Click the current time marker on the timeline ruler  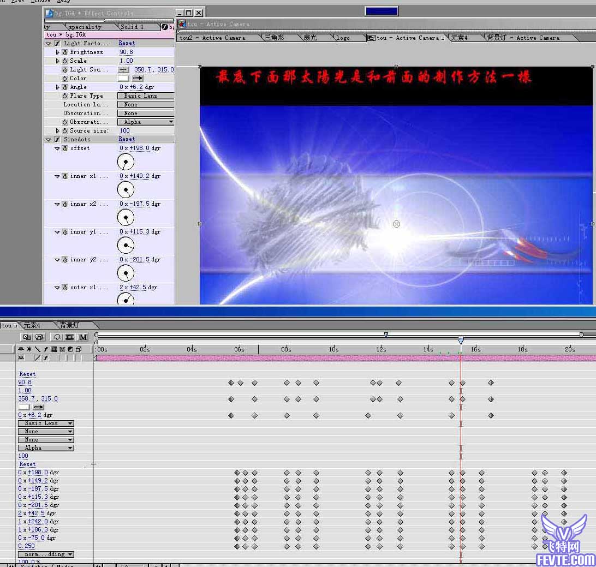pos(461,340)
